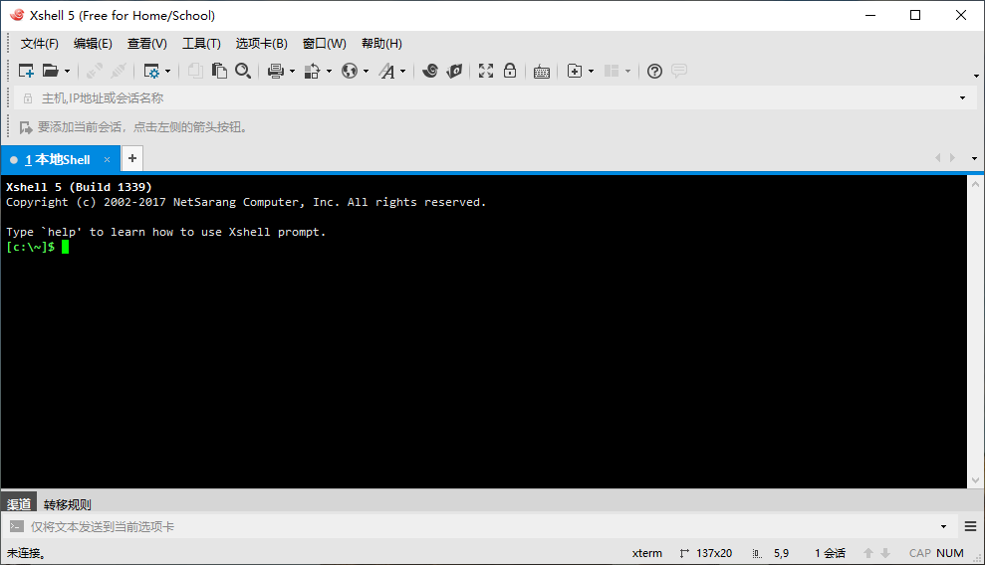
Task: Expand the Properties dropdown arrow
Action: pyautogui.click(x=167, y=72)
